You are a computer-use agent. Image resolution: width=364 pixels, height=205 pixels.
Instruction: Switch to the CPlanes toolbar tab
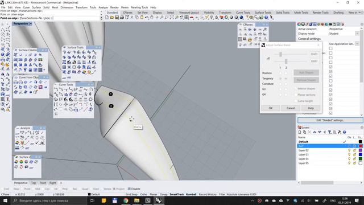[127, 13]
